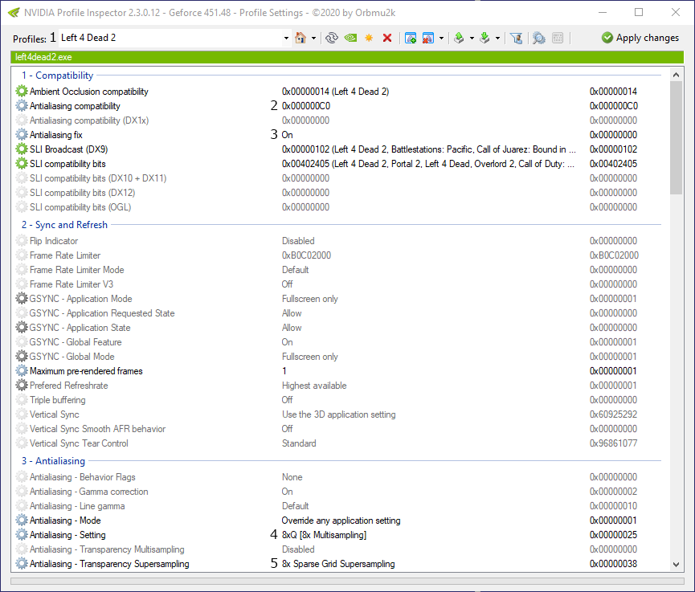Click gear icon beside Antialiasing - Transparency Supersampling
Image resolution: width=695 pixels, height=592 pixels.
(x=21, y=564)
